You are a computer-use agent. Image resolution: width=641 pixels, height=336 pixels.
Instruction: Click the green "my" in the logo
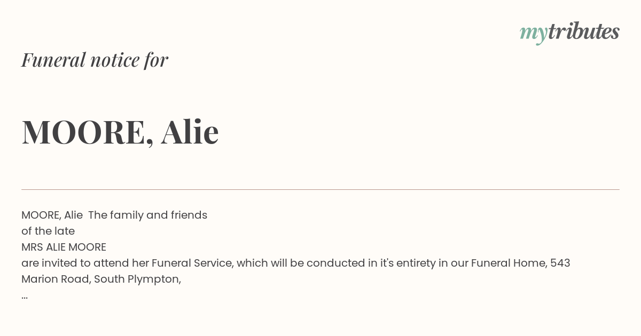click(534, 34)
